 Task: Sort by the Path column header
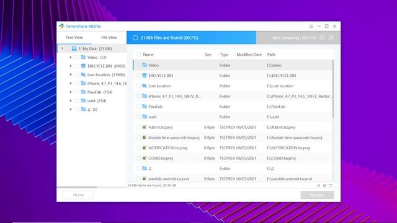pyautogui.click(x=271, y=55)
